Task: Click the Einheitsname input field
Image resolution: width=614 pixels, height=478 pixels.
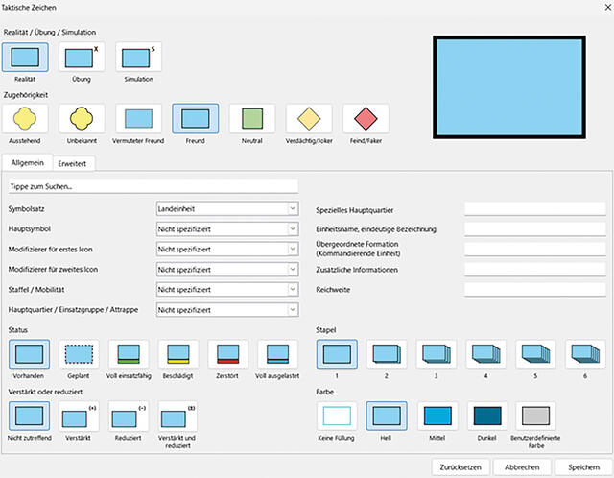Action: pos(535,229)
